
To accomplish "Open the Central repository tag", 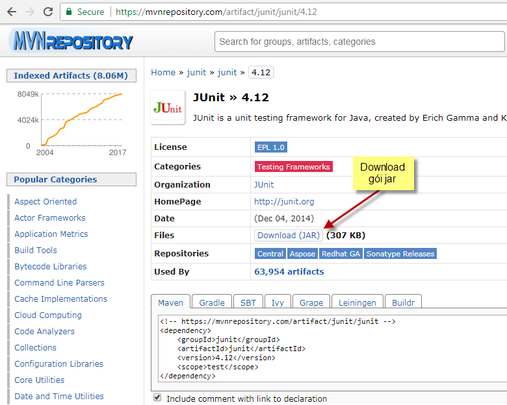I will point(270,254).
